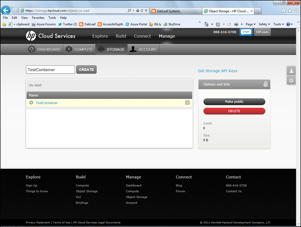Refresh the page with the reload icon
The height and width of the screenshot is (227, 301).
pos(142,11)
